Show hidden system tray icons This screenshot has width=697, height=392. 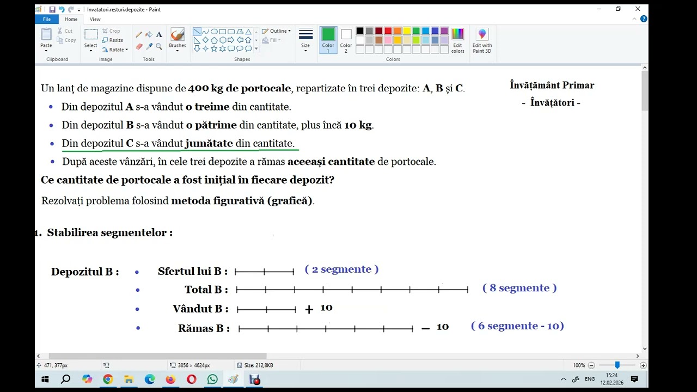564,379
